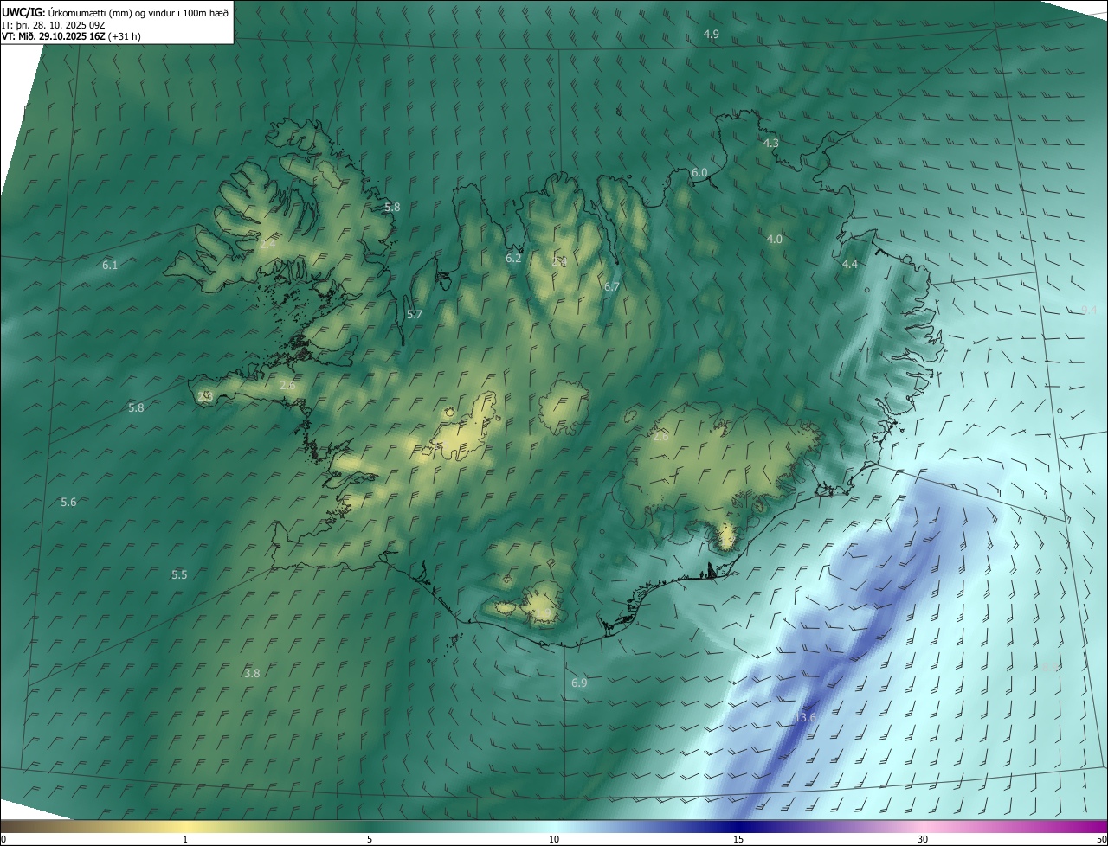Pick the 6.9 value south of the coast
The height and width of the screenshot is (846, 1108).
(579, 683)
